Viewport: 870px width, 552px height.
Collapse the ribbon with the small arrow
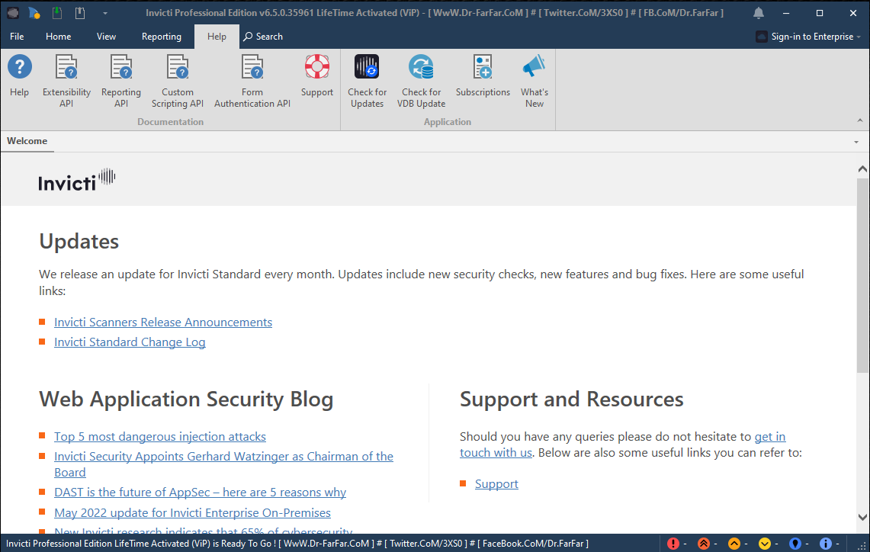[x=859, y=120]
